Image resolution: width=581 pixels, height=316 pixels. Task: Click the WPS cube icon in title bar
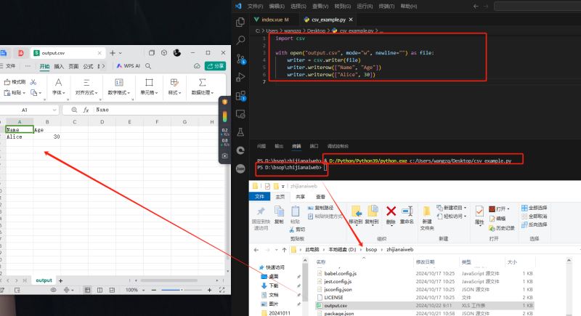pos(164,53)
